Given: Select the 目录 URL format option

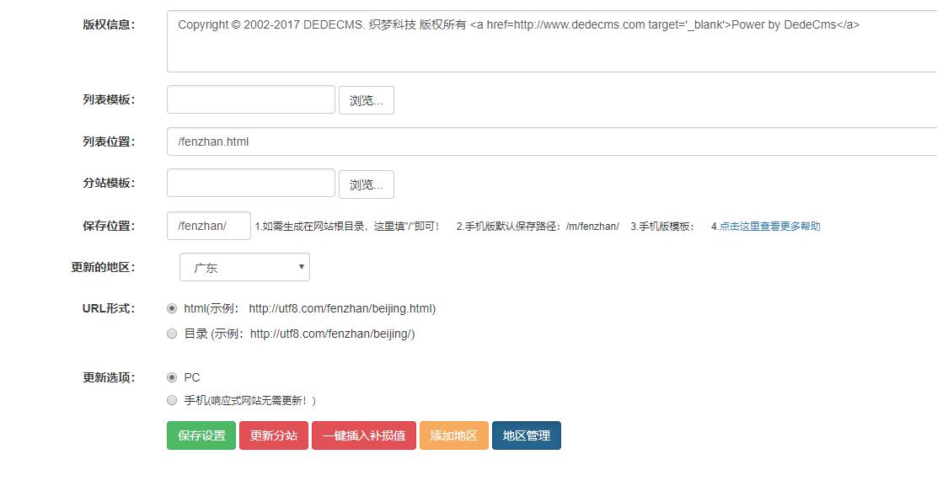Looking at the screenshot, I should (x=171, y=334).
